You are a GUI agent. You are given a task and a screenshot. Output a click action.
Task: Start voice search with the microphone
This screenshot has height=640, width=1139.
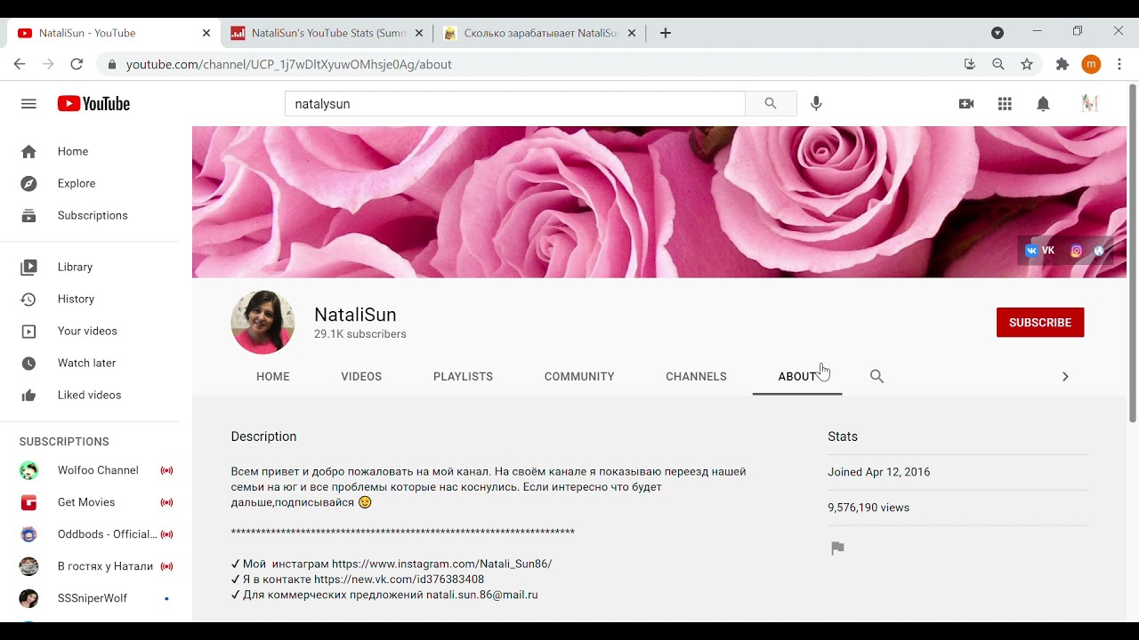(816, 104)
